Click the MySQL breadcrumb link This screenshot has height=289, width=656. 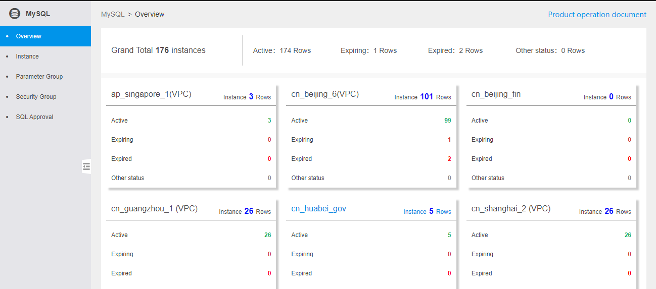tap(113, 14)
